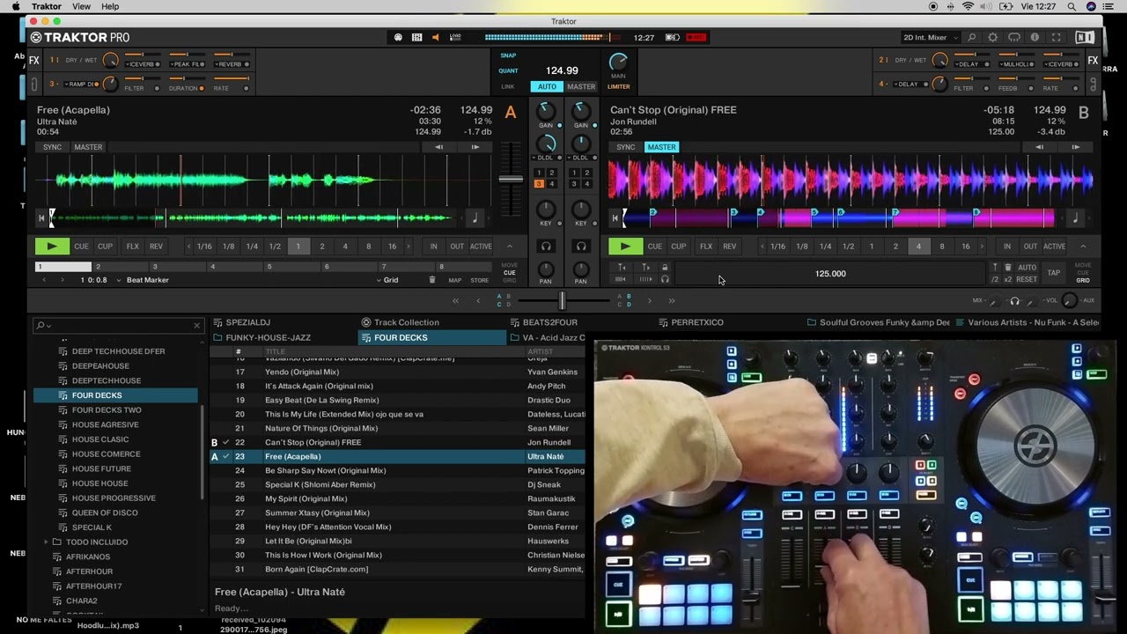The image size is (1127, 634).
Task: Click the right FX panel button
Action: pos(1093,61)
